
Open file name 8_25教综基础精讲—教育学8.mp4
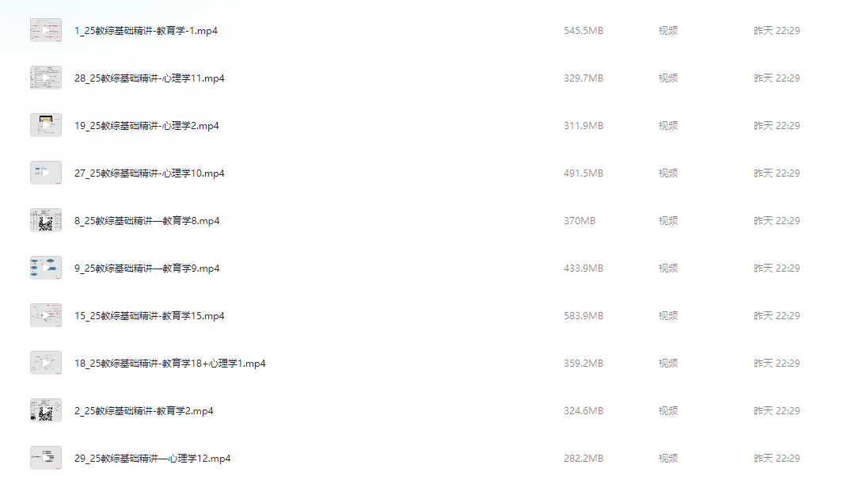coord(147,220)
